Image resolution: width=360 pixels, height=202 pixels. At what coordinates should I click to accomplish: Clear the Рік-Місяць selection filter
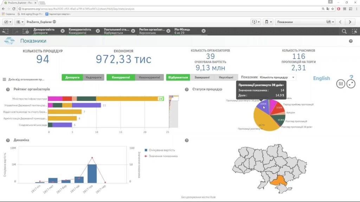click(204, 31)
